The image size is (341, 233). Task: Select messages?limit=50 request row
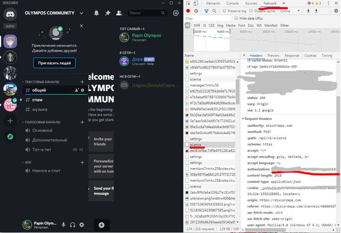click(x=210, y=86)
